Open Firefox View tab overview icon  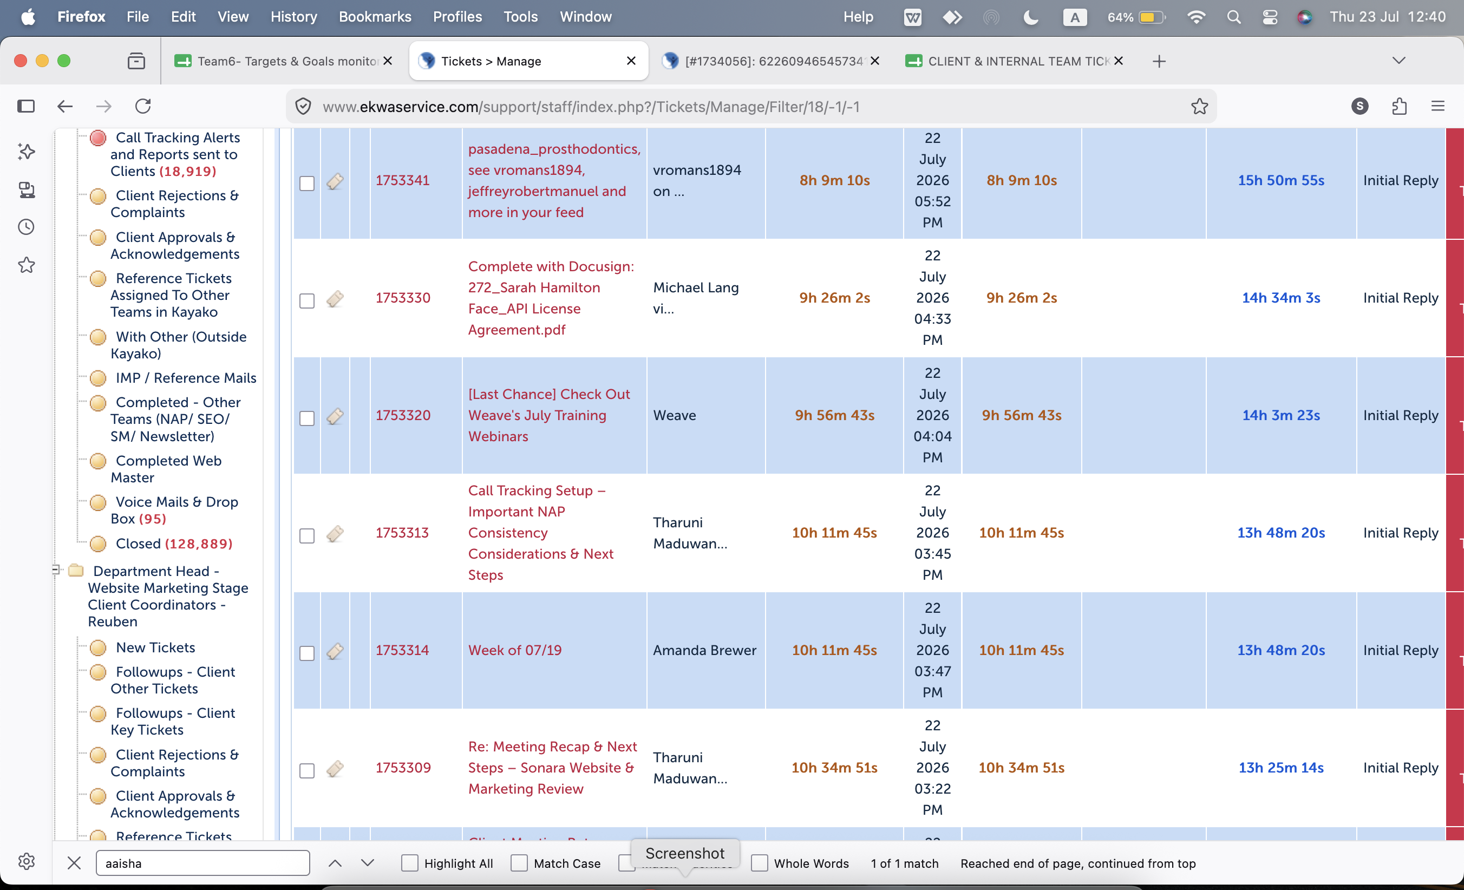pos(136,61)
